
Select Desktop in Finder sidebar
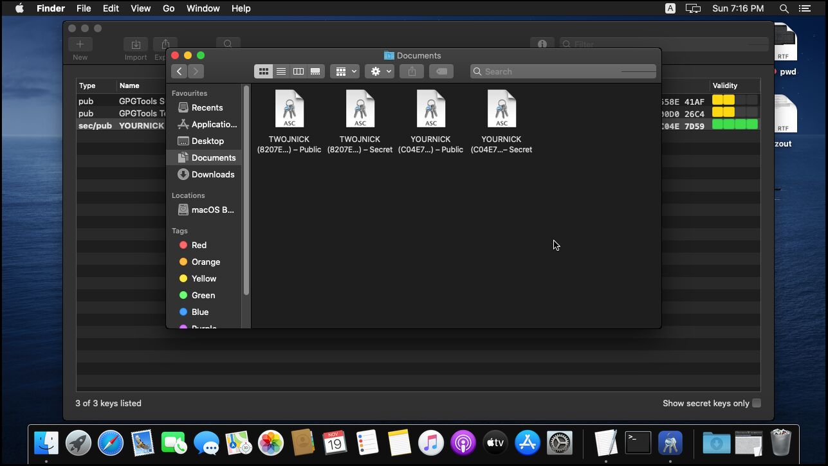tap(207, 141)
